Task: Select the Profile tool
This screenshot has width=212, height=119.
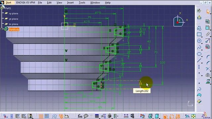Action: click(199, 28)
